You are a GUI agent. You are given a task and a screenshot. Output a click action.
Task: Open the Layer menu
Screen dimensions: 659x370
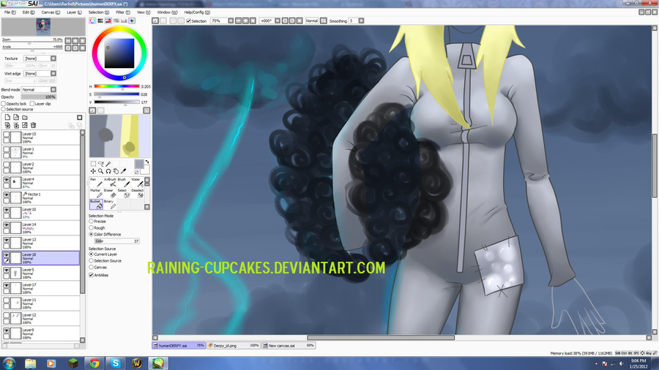(75, 12)
